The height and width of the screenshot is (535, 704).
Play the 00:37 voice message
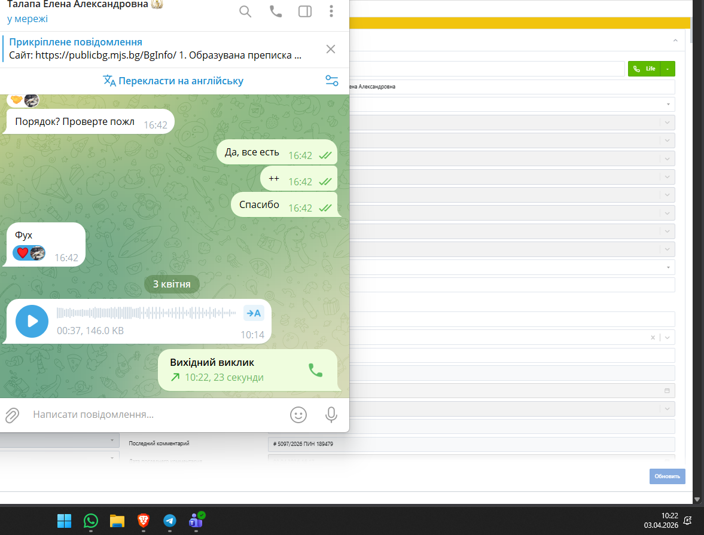tap(32, 322)
